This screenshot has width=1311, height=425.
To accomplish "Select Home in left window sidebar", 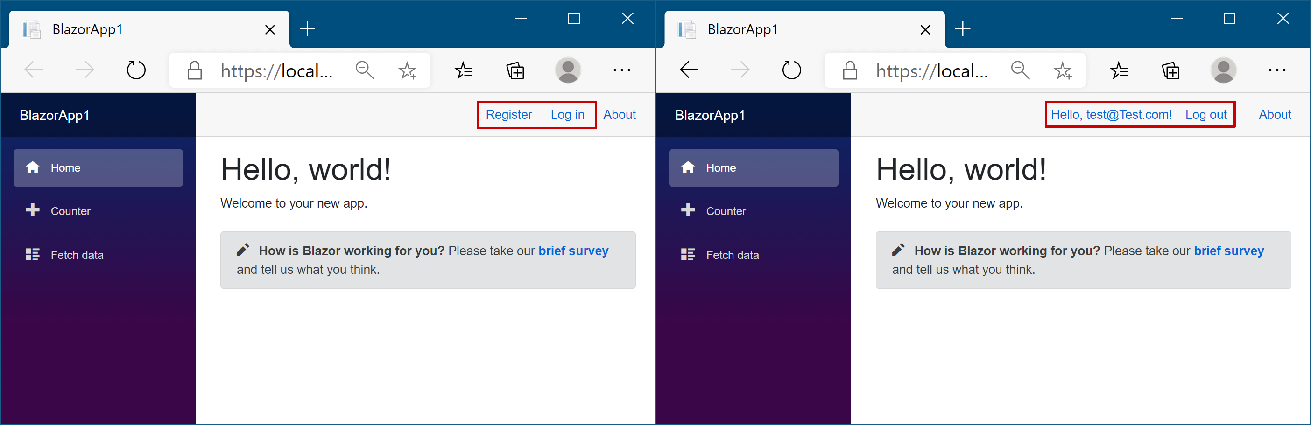I will click(x=98, y=168).
